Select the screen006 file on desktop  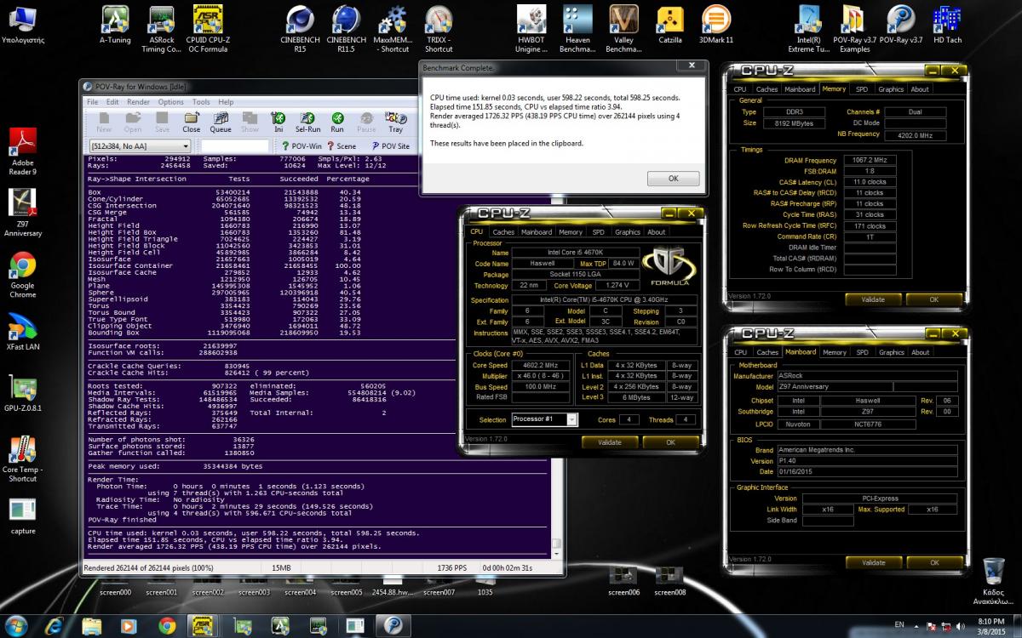[x=623, y=580]
